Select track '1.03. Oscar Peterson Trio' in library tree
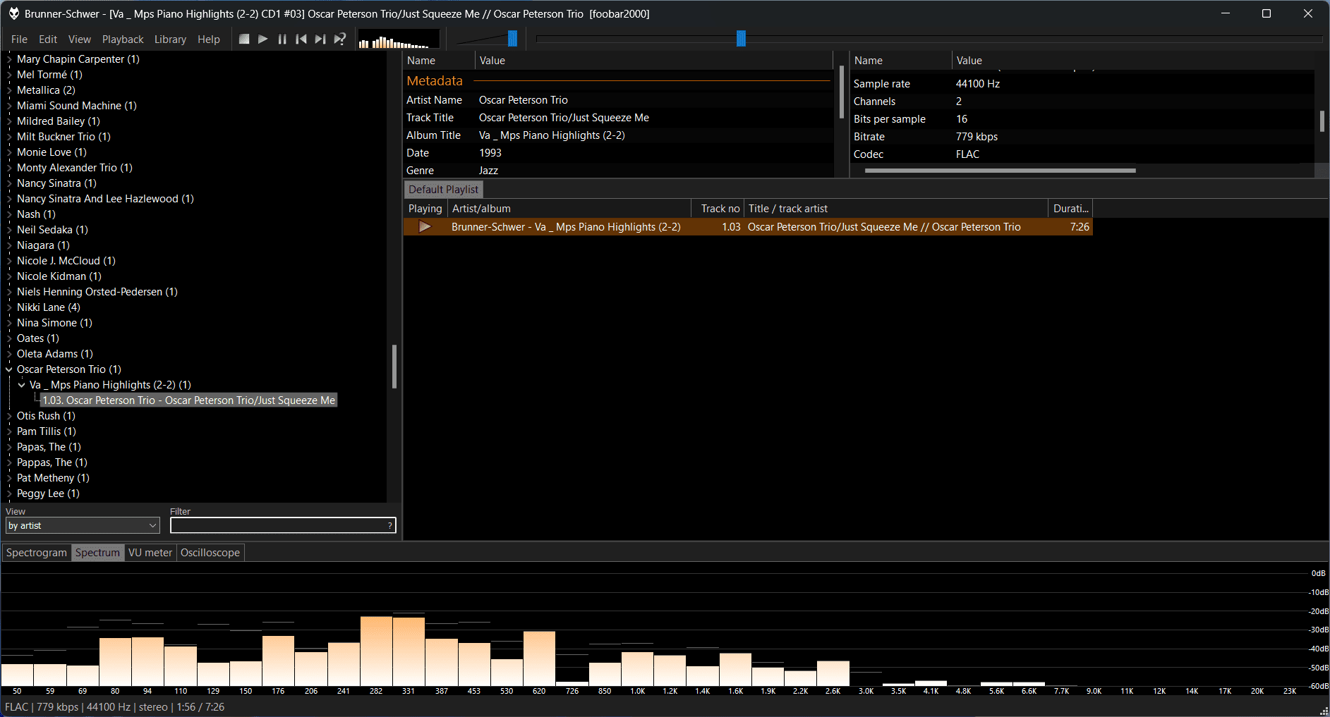Viewport: 1330px width, 717px height. [189, 400]
